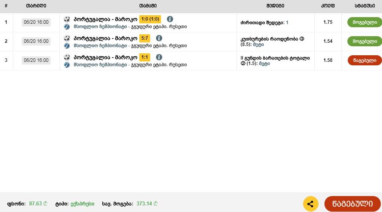This screenshot has width=382, height=212.
Task: Click info icon next to 1:1 score
Action: point(159,57)
